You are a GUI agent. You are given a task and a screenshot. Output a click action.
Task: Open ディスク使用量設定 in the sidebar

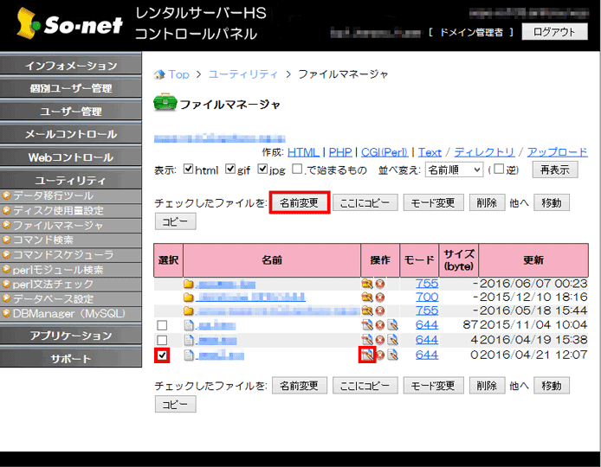57,210
